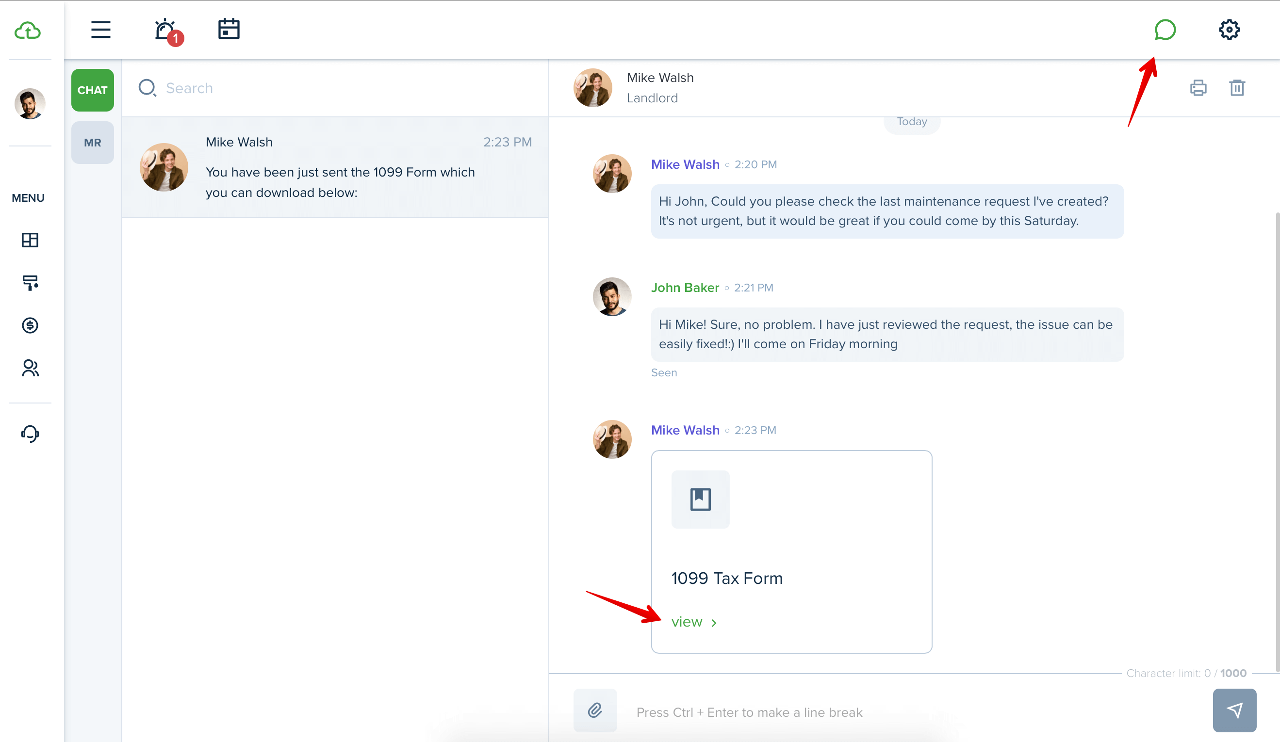Click the user profile avatar in sidebar
Screen dimensions: 1280x742
tap(30, 103)
